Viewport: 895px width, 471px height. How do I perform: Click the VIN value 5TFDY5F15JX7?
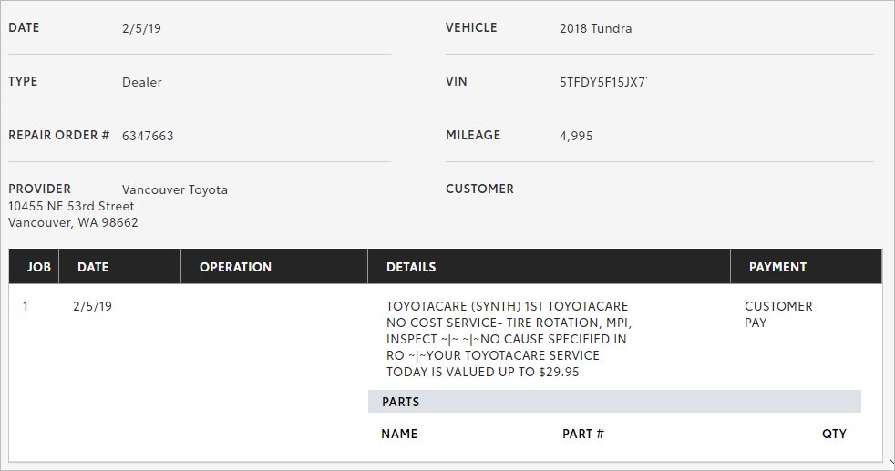[602, 82]
